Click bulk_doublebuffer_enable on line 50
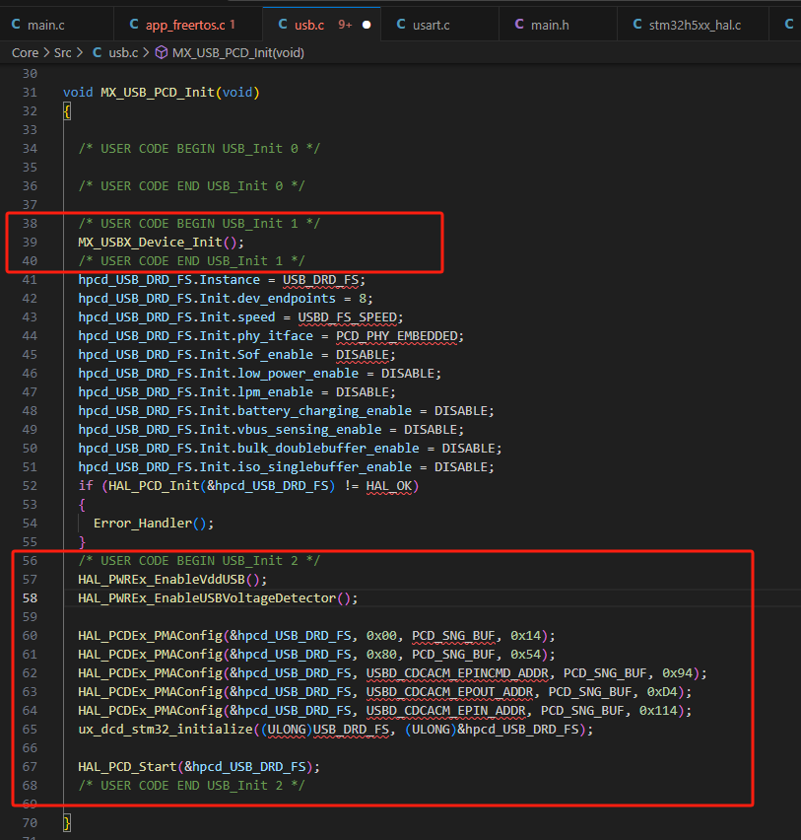 [328, 449]
